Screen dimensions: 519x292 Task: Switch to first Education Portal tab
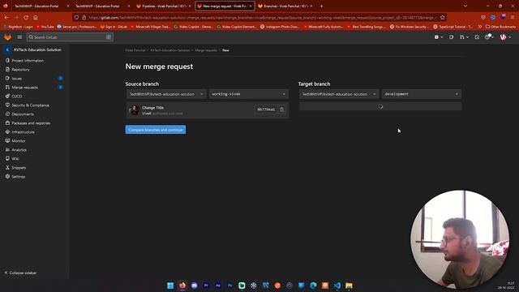pyautogui.click(x=39, y=6)
